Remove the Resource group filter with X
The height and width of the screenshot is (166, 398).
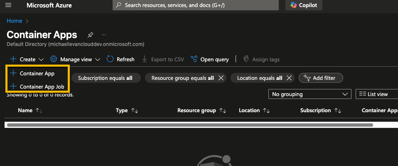(221, 78)
